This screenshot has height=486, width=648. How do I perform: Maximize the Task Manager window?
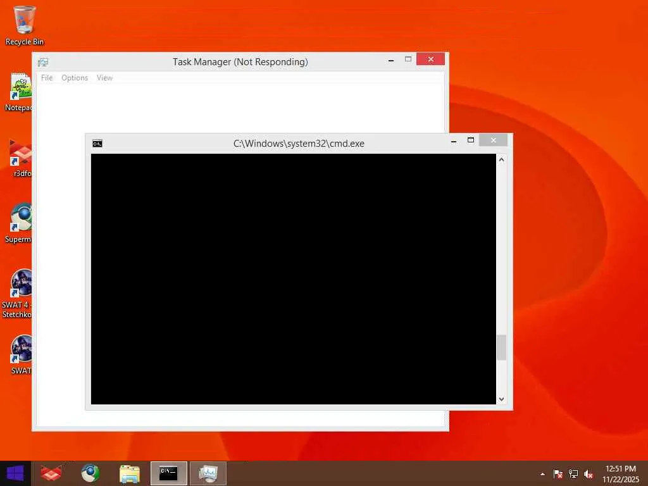(408, 59)
